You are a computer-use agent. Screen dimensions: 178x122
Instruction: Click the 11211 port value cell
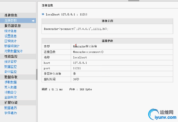coord(122,68)
